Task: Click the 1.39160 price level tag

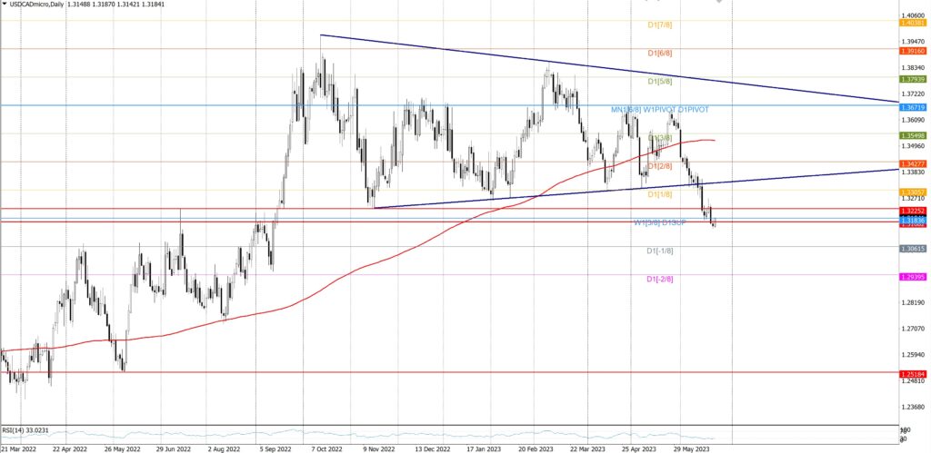Action: click(x=912, y=53)
